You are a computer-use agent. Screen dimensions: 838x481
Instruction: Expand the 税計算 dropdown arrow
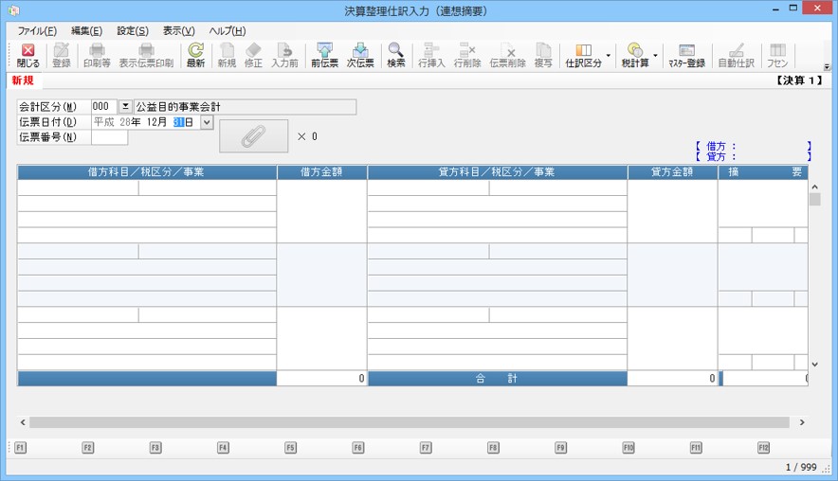(655, 55)
